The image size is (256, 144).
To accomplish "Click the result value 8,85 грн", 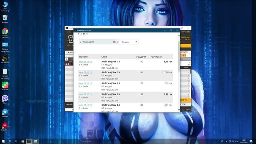I will point(168,61).
